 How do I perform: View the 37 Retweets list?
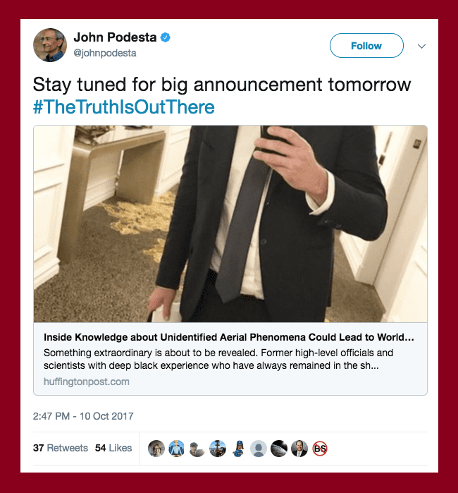click(x=61, y=448)
